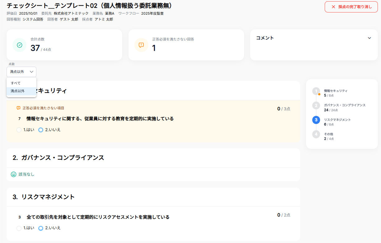Select the blue step 3 circle リスクマネジメント

(316, 120)
